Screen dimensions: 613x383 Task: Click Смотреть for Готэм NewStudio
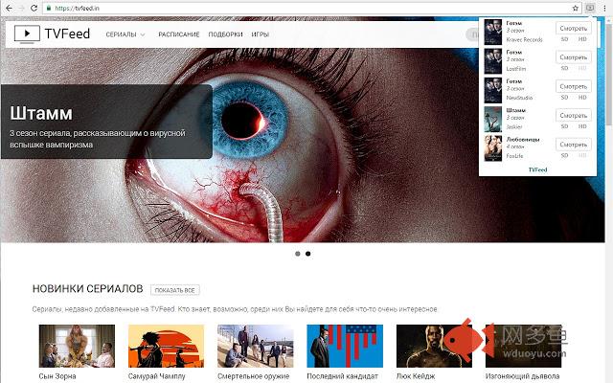tap(574, 86)
